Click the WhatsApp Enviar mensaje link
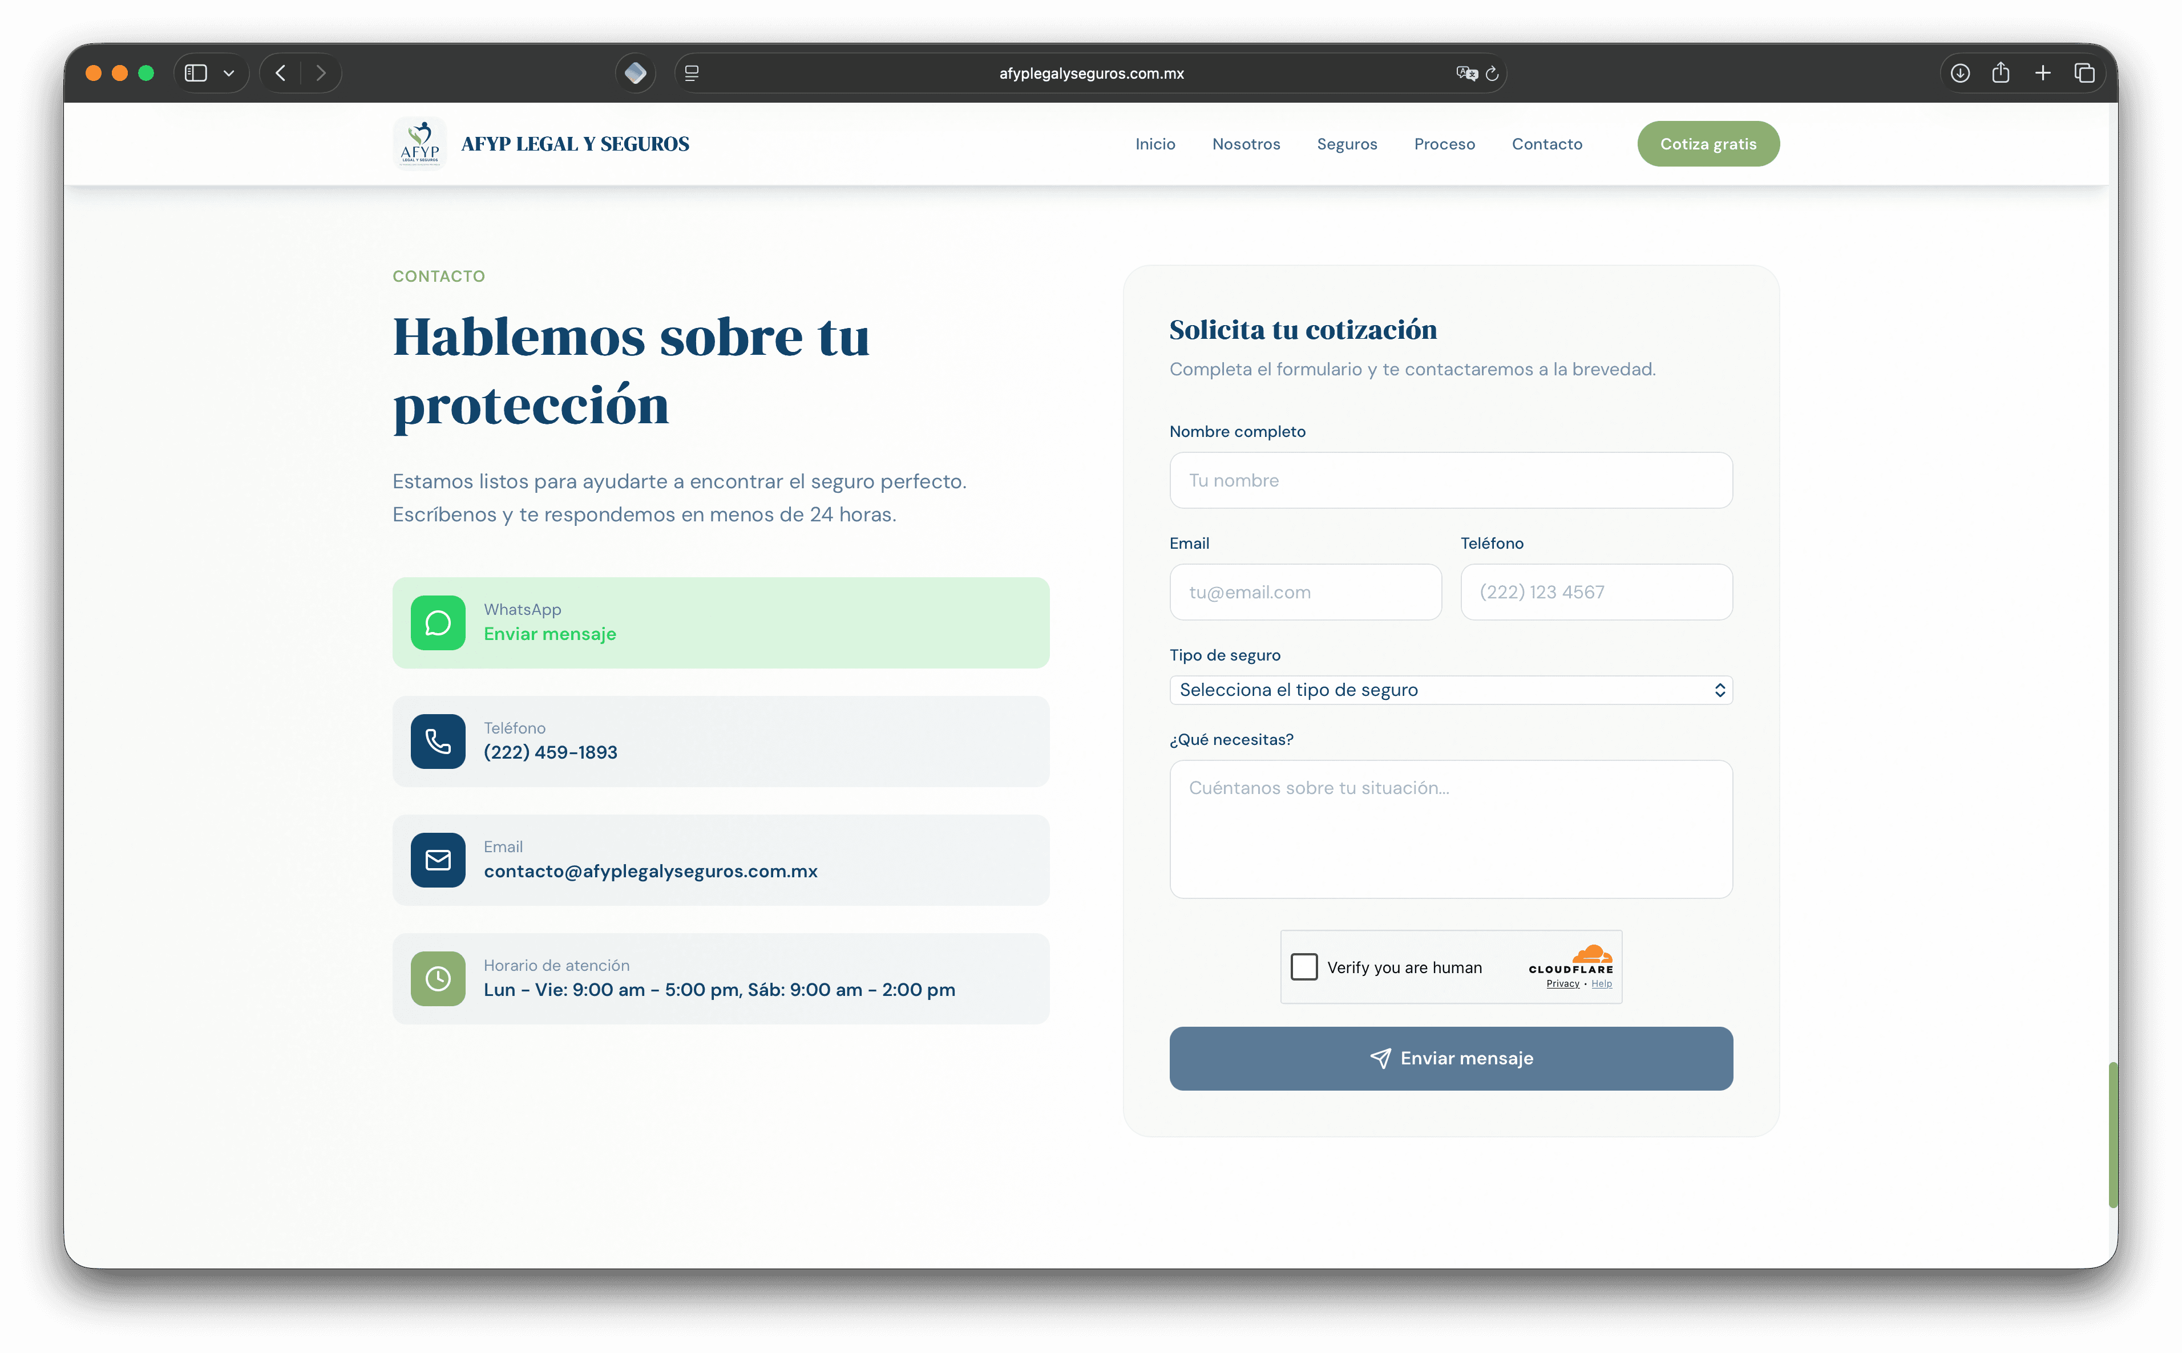 549,634
